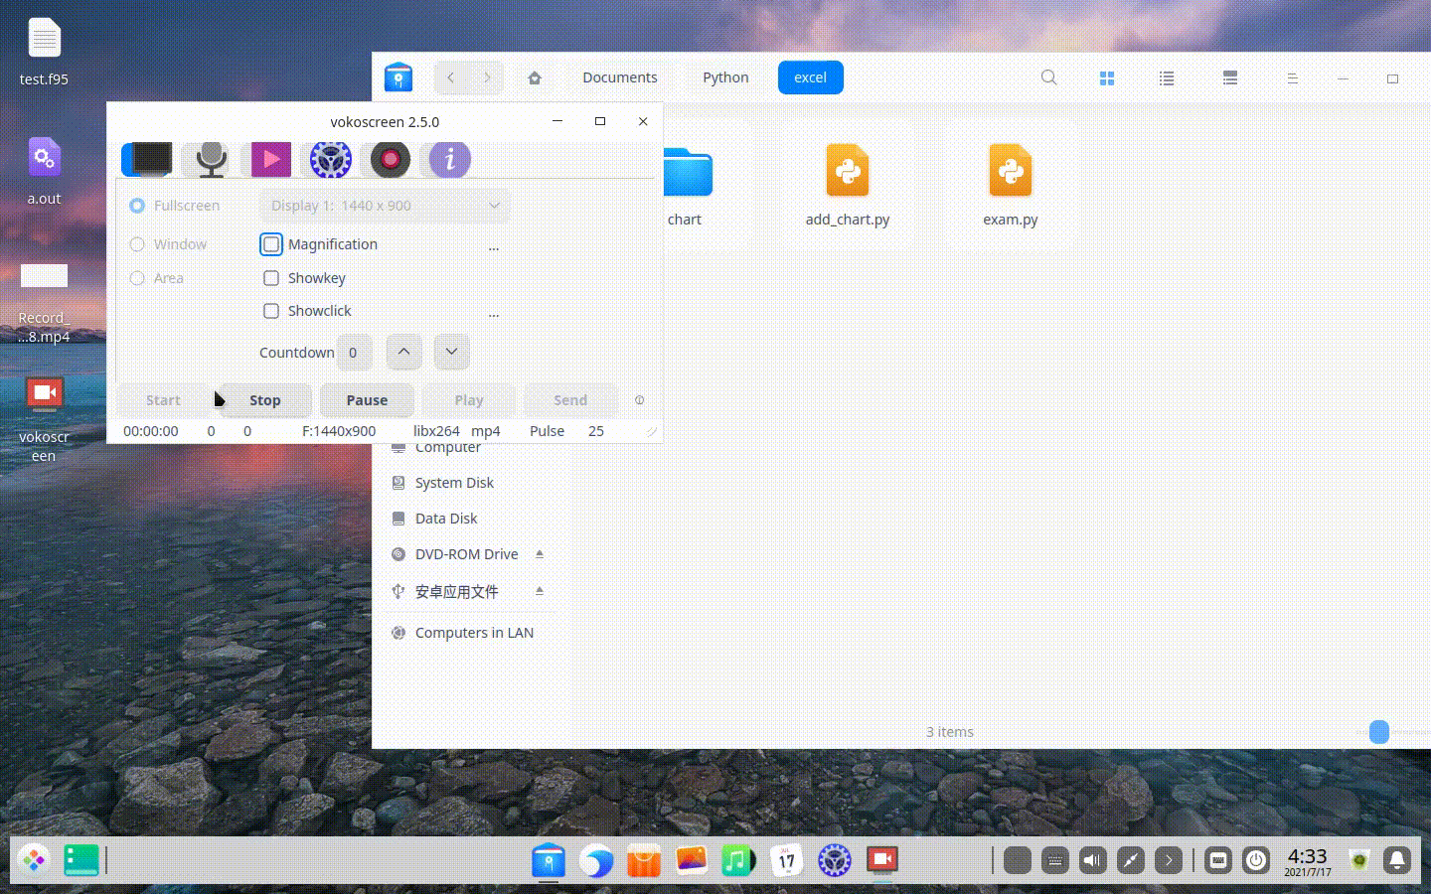This screenshot has height=894, width=1431.
Task: Click the F:1440x900 status bar entry
Action: pos(339,431)
